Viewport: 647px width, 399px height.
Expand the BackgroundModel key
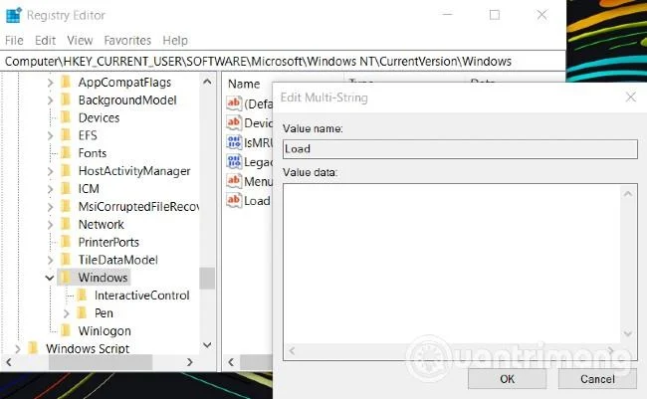[x=50, y=100]
